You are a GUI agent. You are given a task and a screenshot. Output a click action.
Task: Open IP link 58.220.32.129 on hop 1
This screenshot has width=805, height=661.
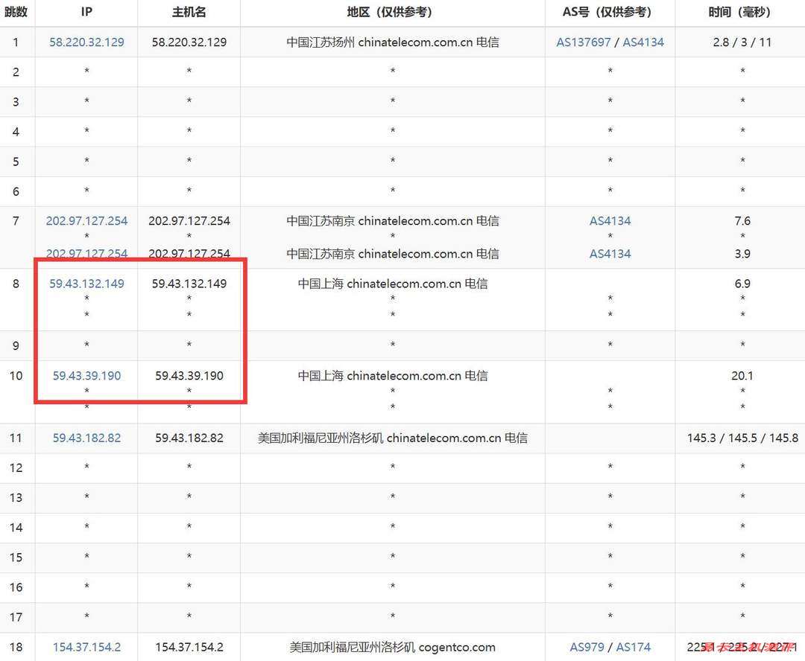click(86, 42)
